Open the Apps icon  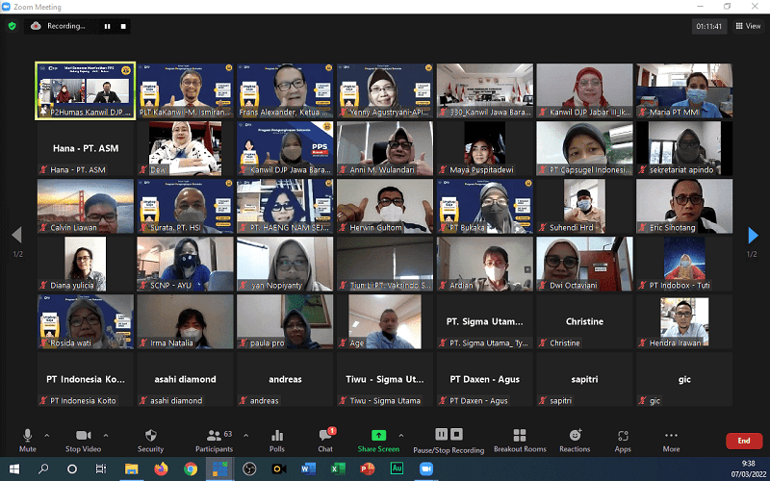click(623, 440)
